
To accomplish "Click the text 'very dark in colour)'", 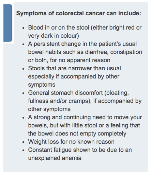I will pos(54,36).
